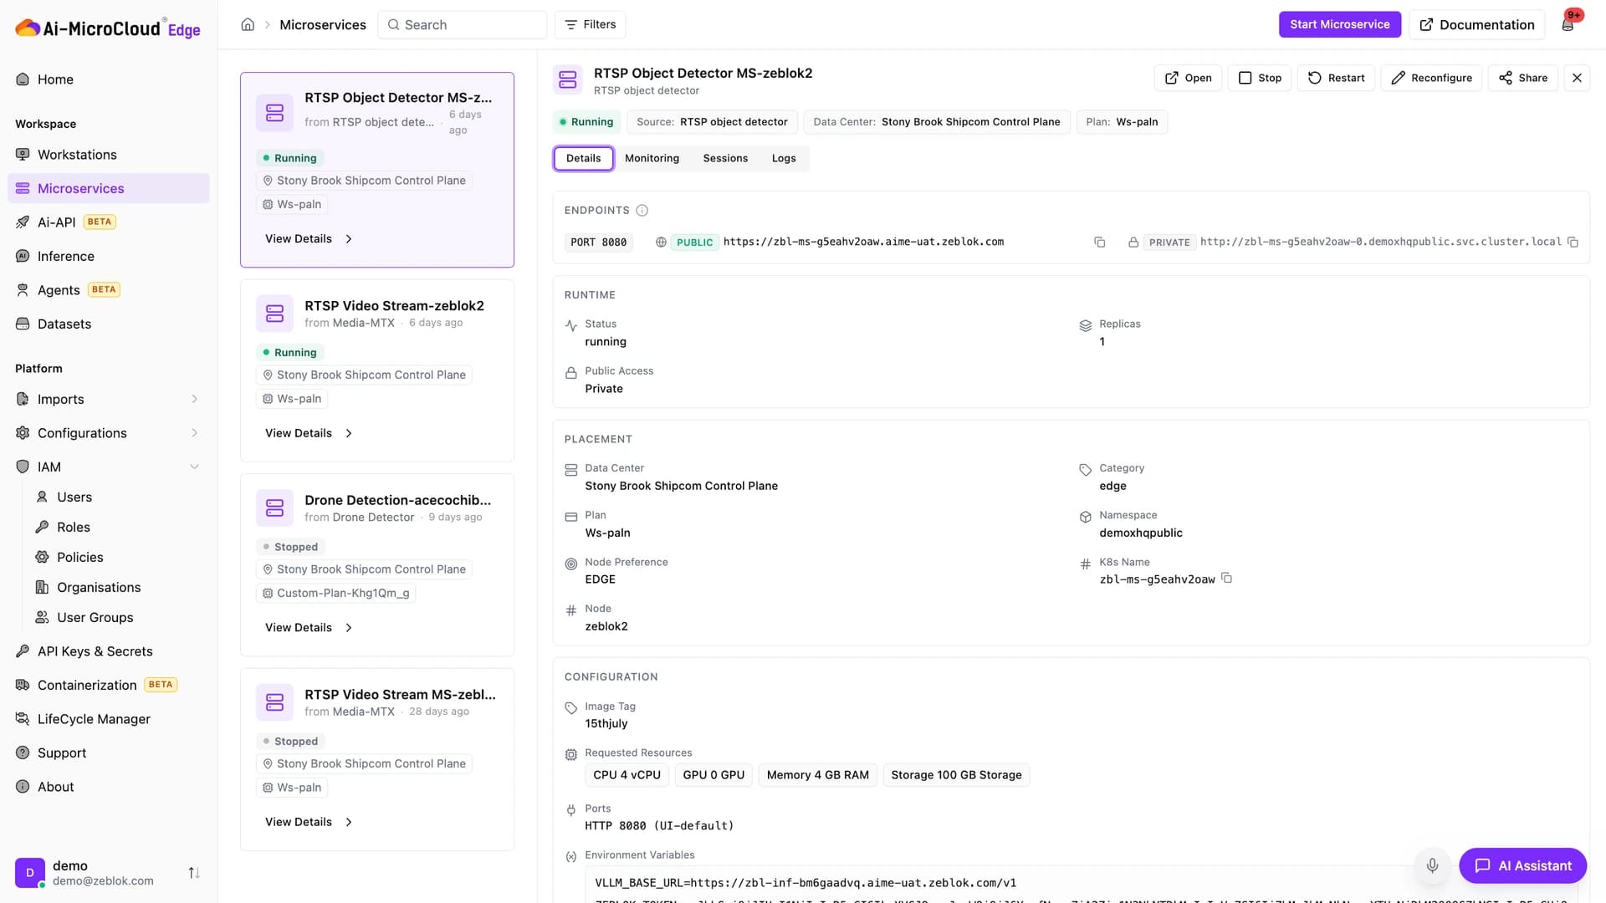Open Containerization beta page
The image size is (1606, 903).
[x=109, y=685]
